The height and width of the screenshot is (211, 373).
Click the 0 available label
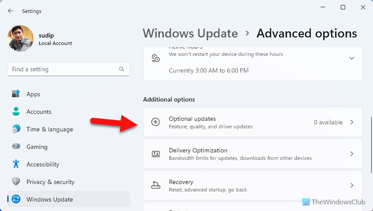328,122
